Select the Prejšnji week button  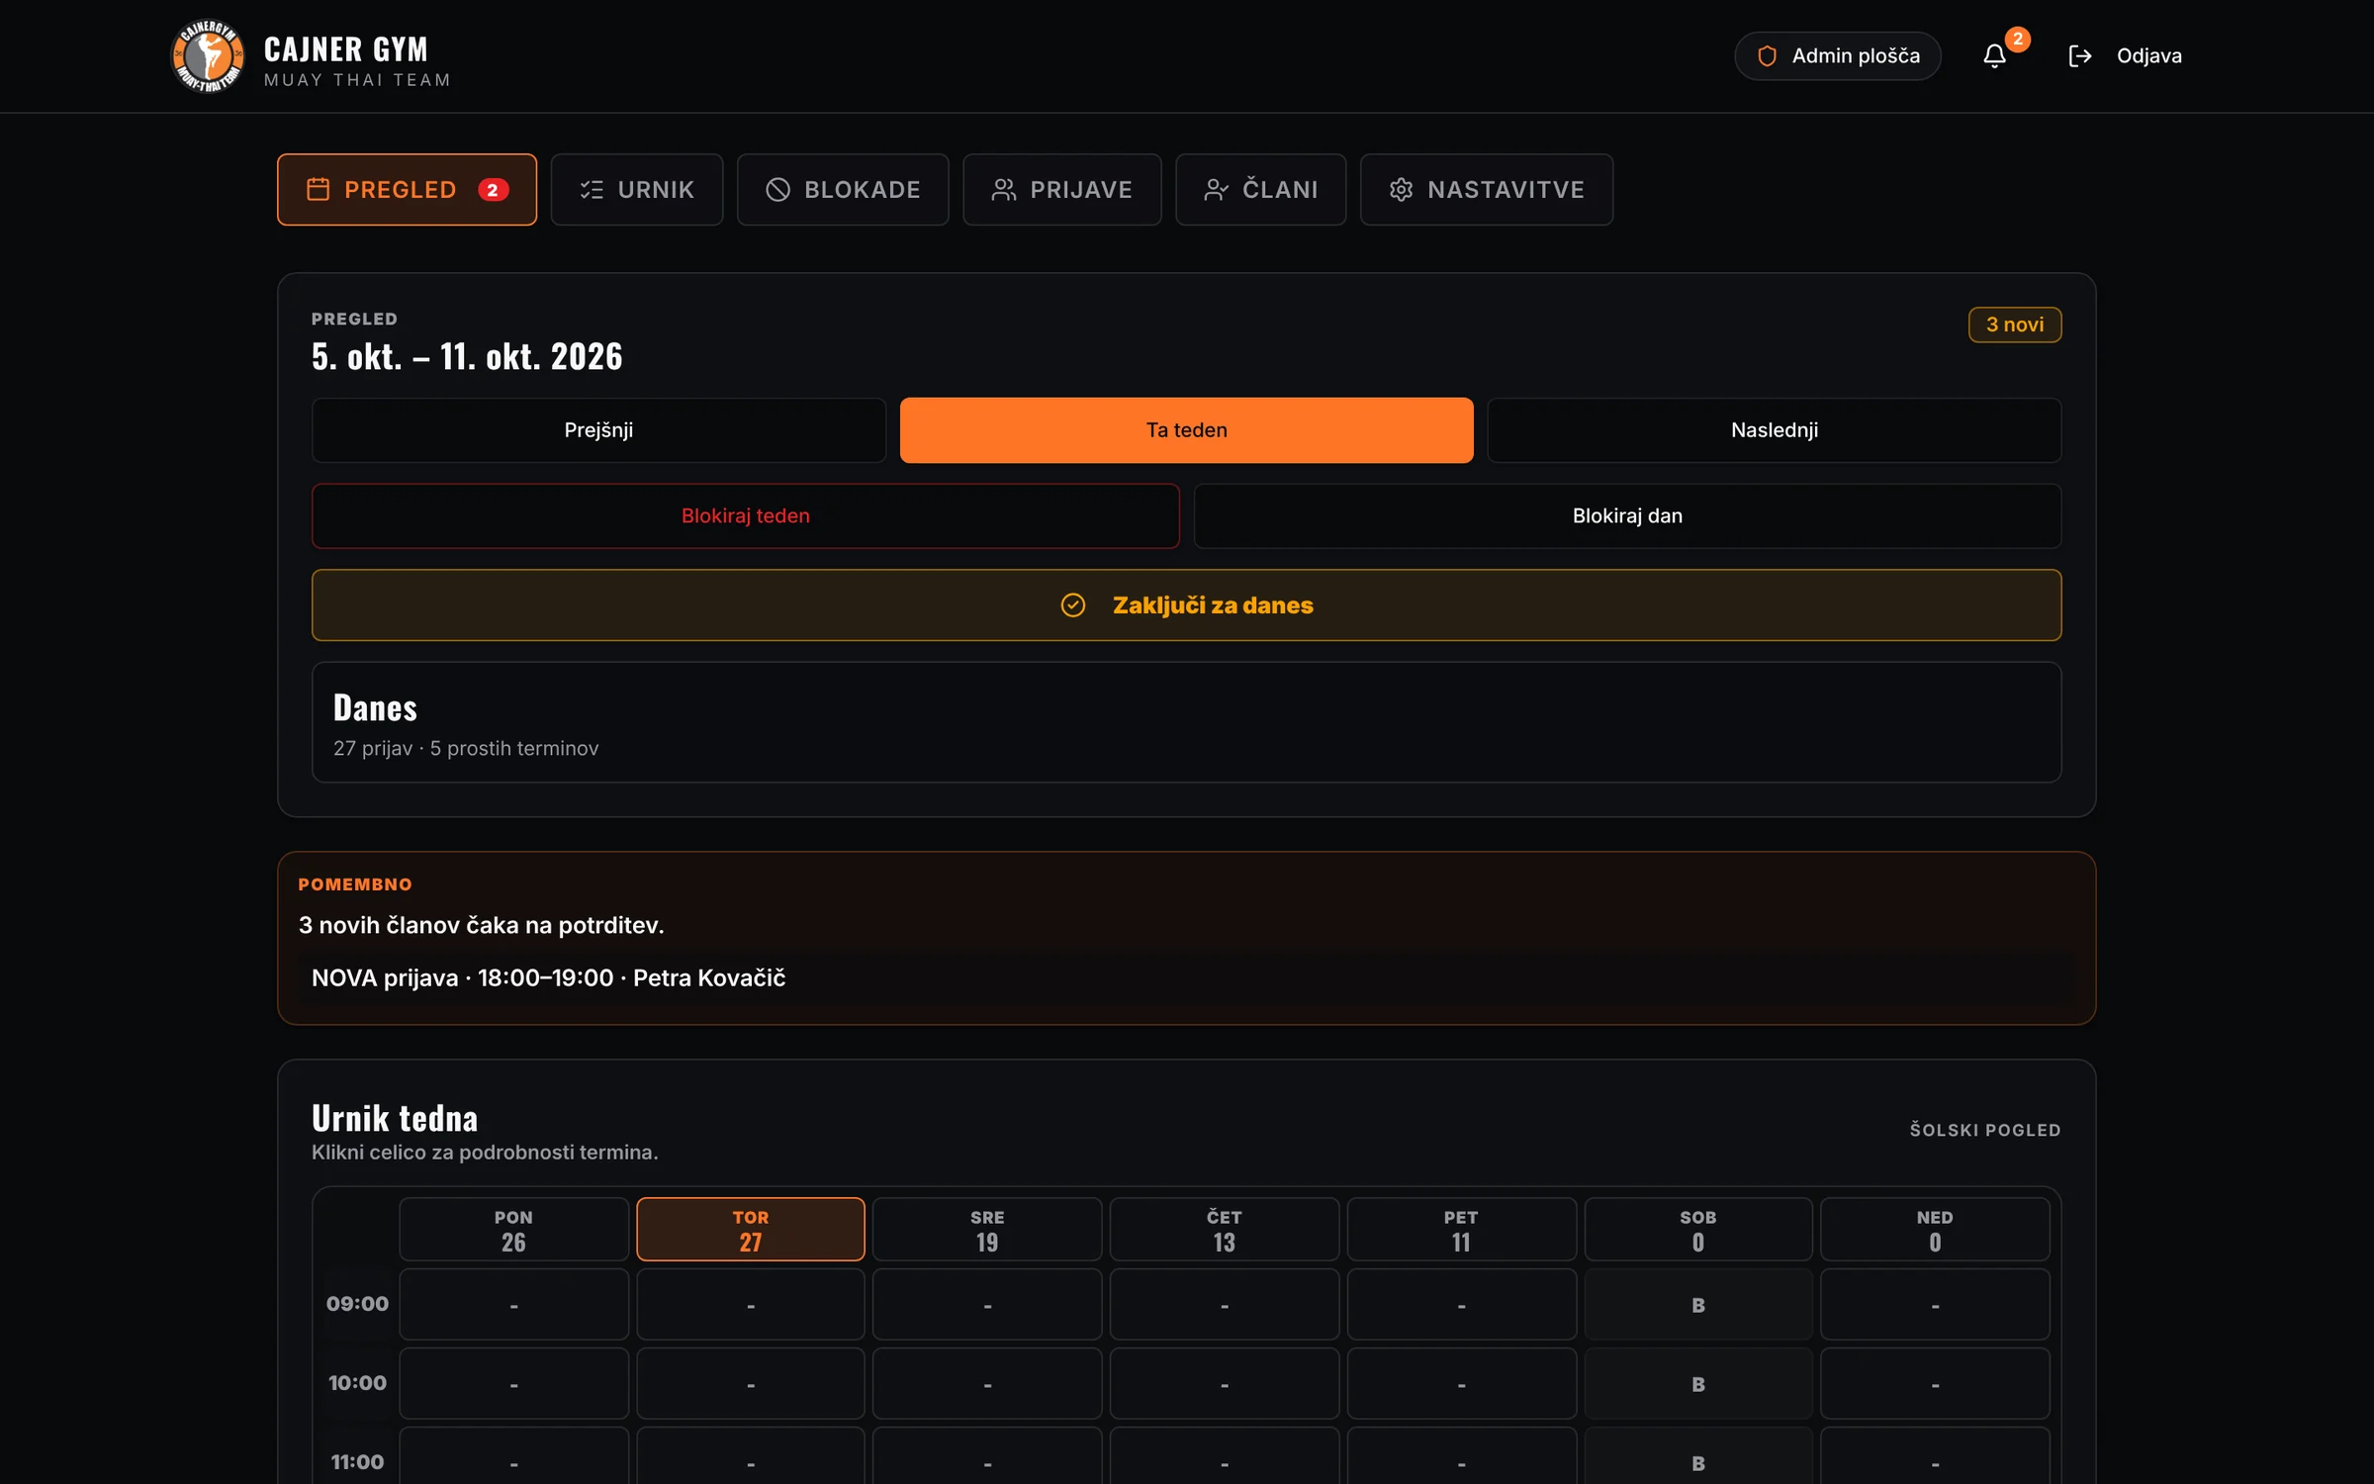tap(598, 430)
